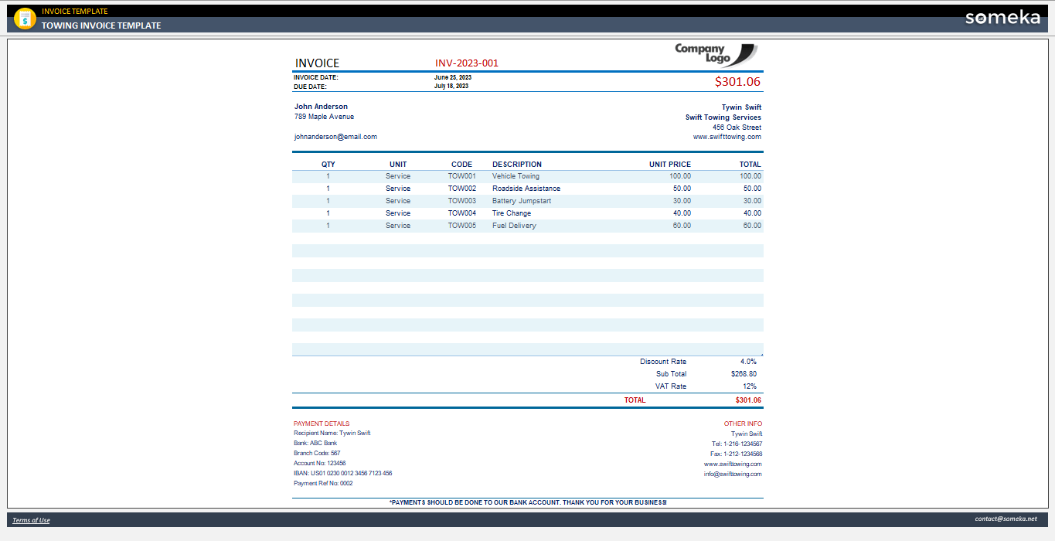Select the Vehicle Towing description cell
This screenshot has height=541, width=1055.
pyautogui.click(x=516, y=176)
